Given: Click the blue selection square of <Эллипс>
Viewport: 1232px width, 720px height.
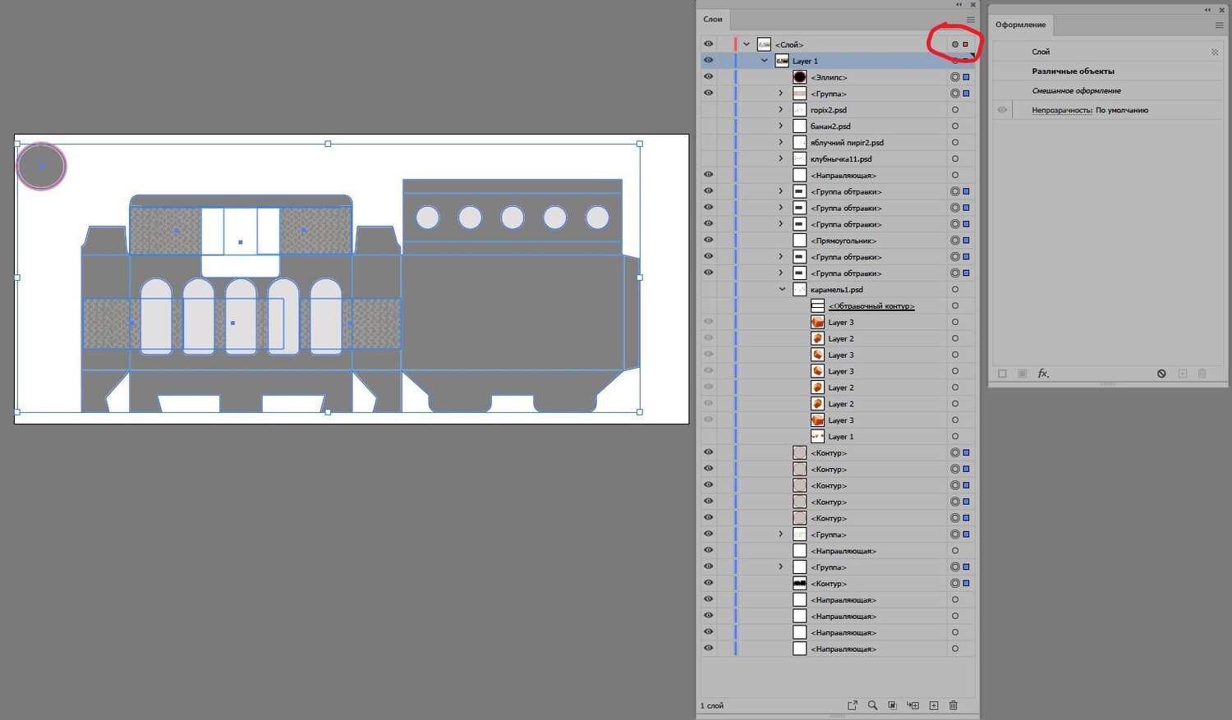Looking at the screenshot, I should (x=966, y=77).
